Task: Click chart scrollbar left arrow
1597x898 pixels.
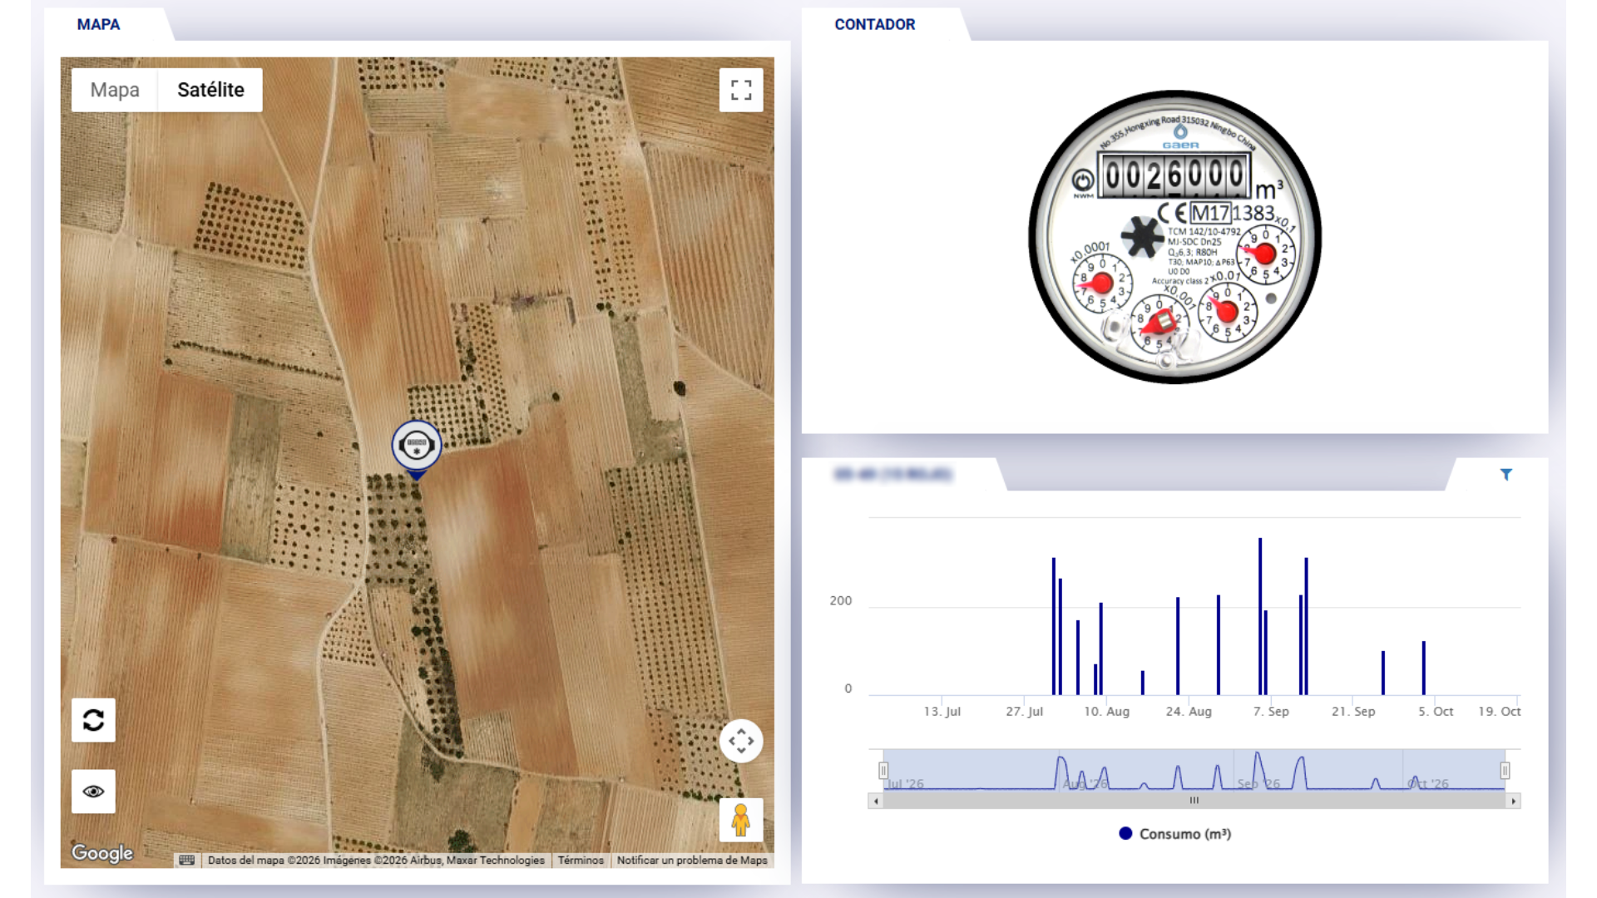Action: pos(875,802)
